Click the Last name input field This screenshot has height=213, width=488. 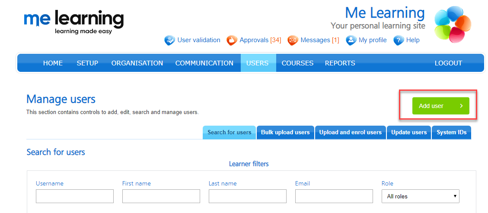[248, 196]
